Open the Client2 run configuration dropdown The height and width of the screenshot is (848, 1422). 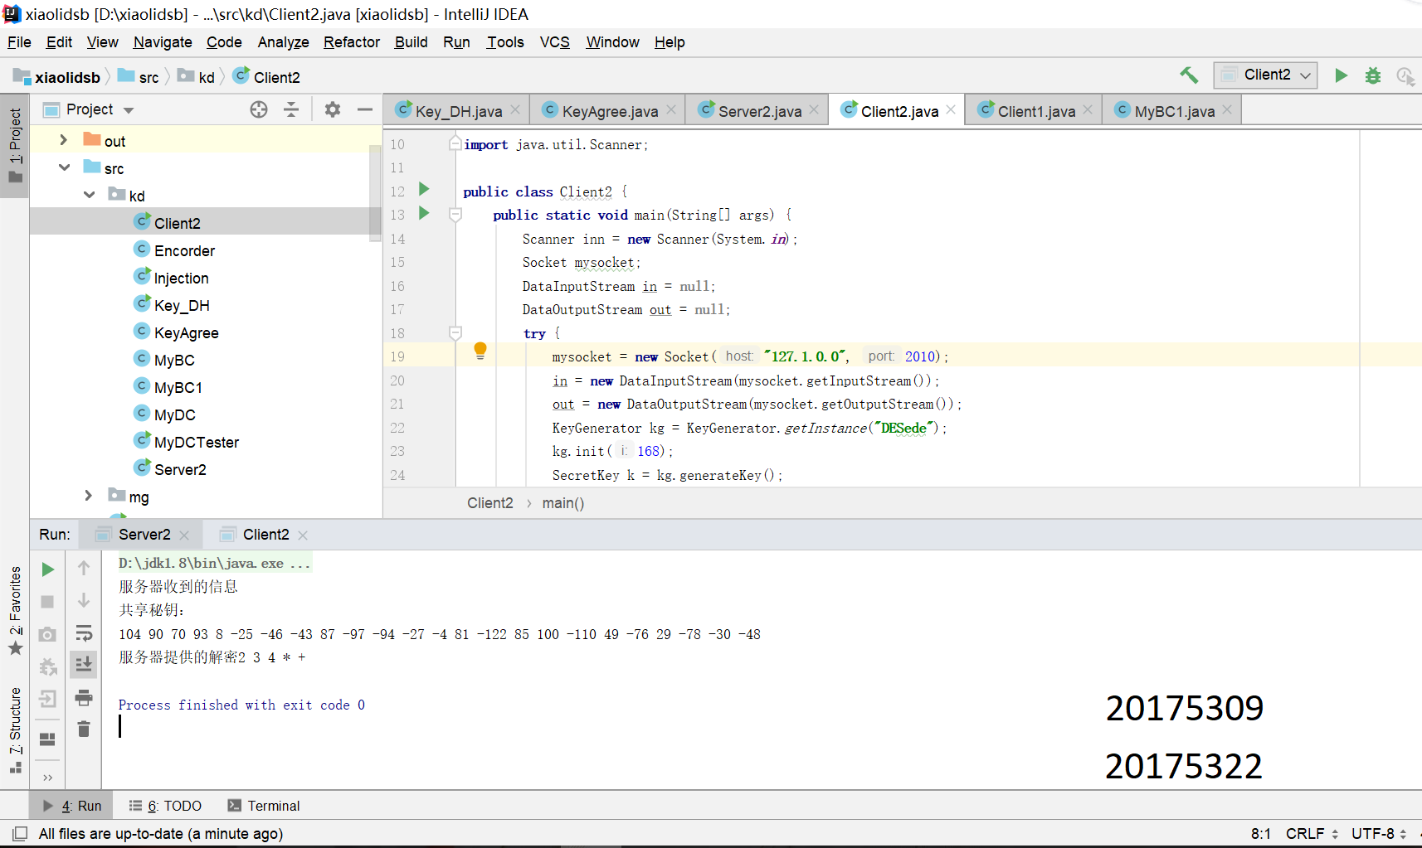coord(1265,75)
